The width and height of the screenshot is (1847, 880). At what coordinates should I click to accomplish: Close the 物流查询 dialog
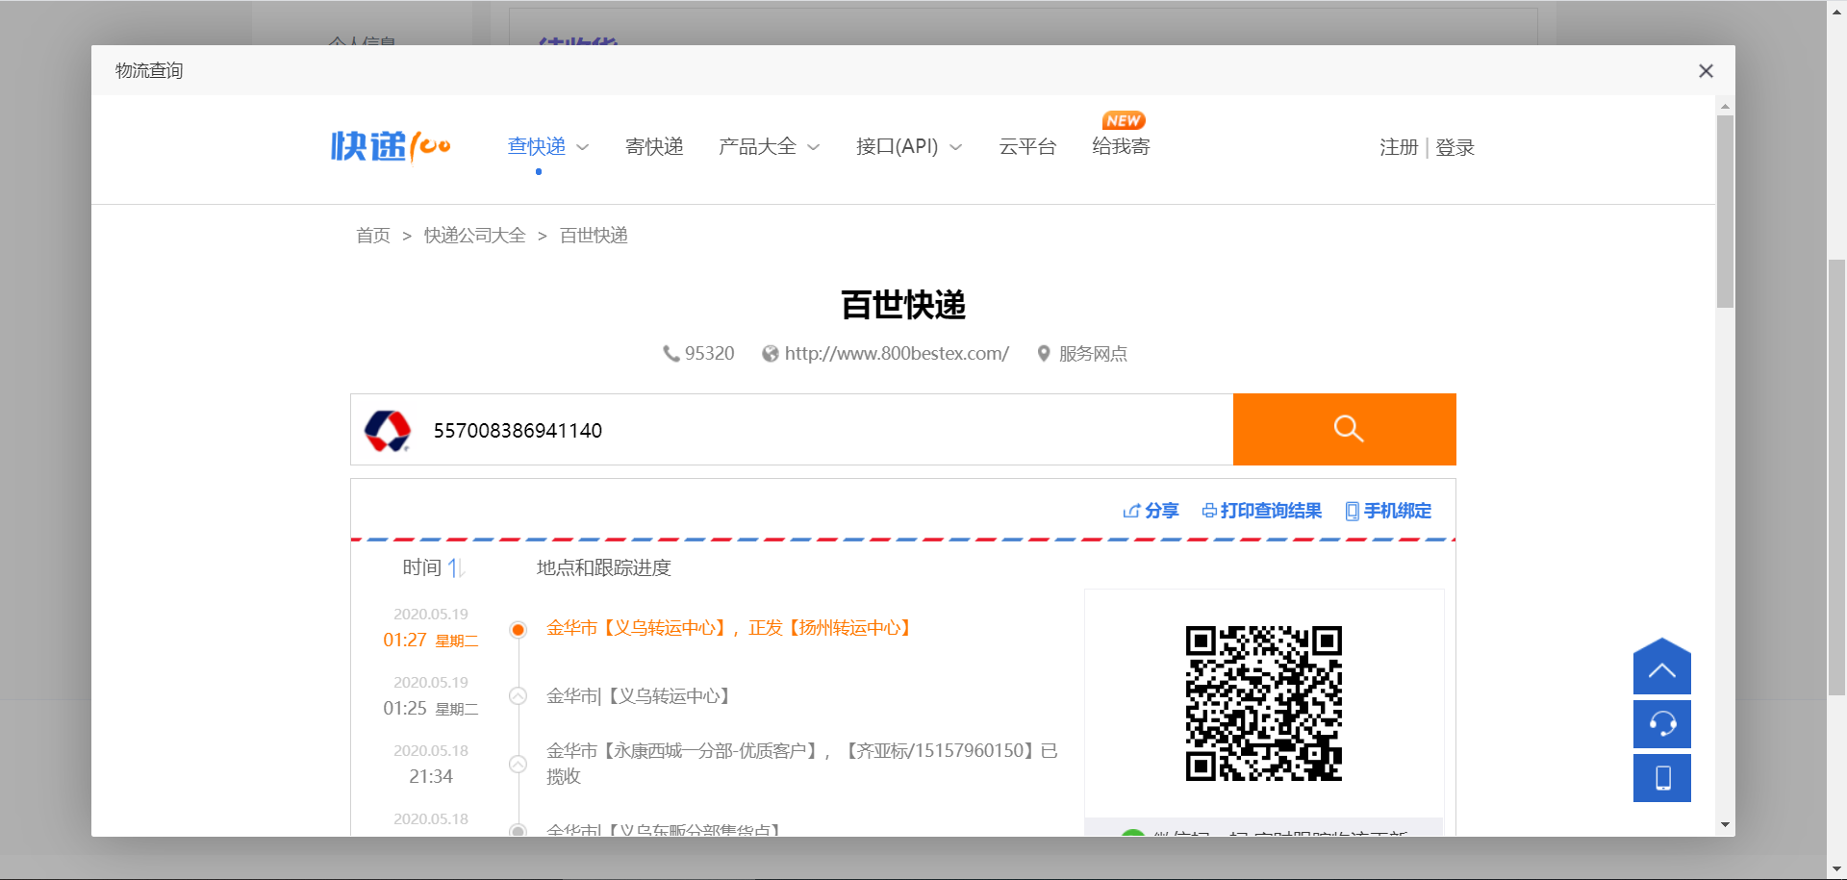coord(1706,71)
